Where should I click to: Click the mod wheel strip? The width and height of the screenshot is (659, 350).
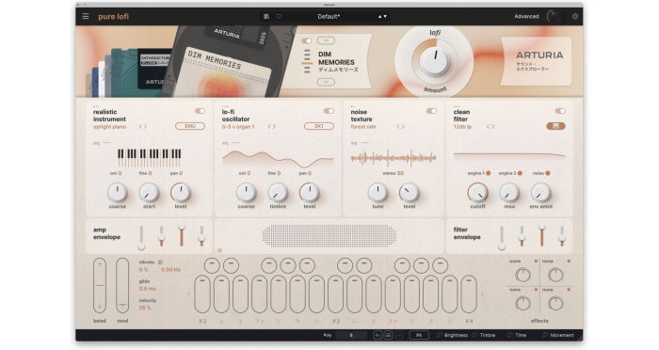122,286
